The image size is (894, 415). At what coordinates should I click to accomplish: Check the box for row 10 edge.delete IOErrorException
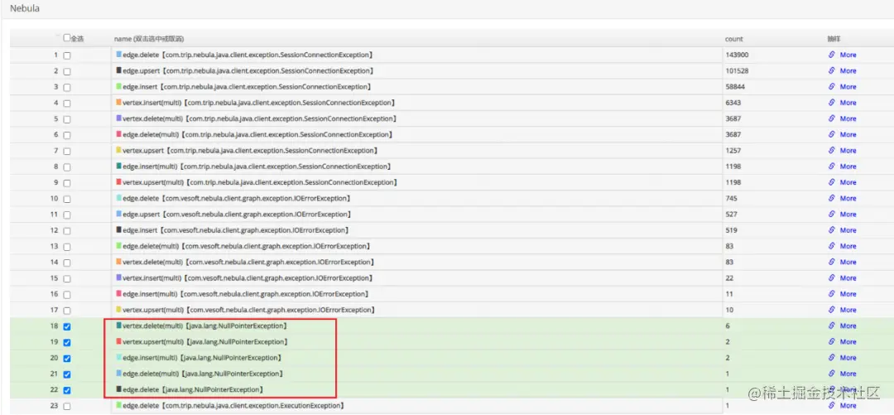(x=67, y=200)
